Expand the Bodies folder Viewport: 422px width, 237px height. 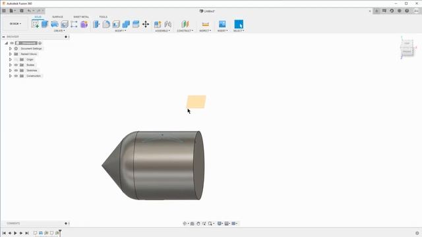tap(11, 65)
